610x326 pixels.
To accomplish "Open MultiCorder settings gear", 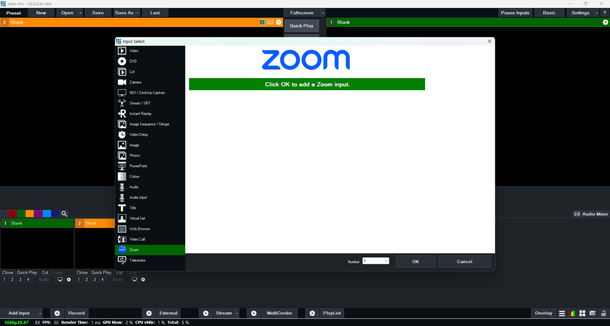I will click(x=254, y=313).
